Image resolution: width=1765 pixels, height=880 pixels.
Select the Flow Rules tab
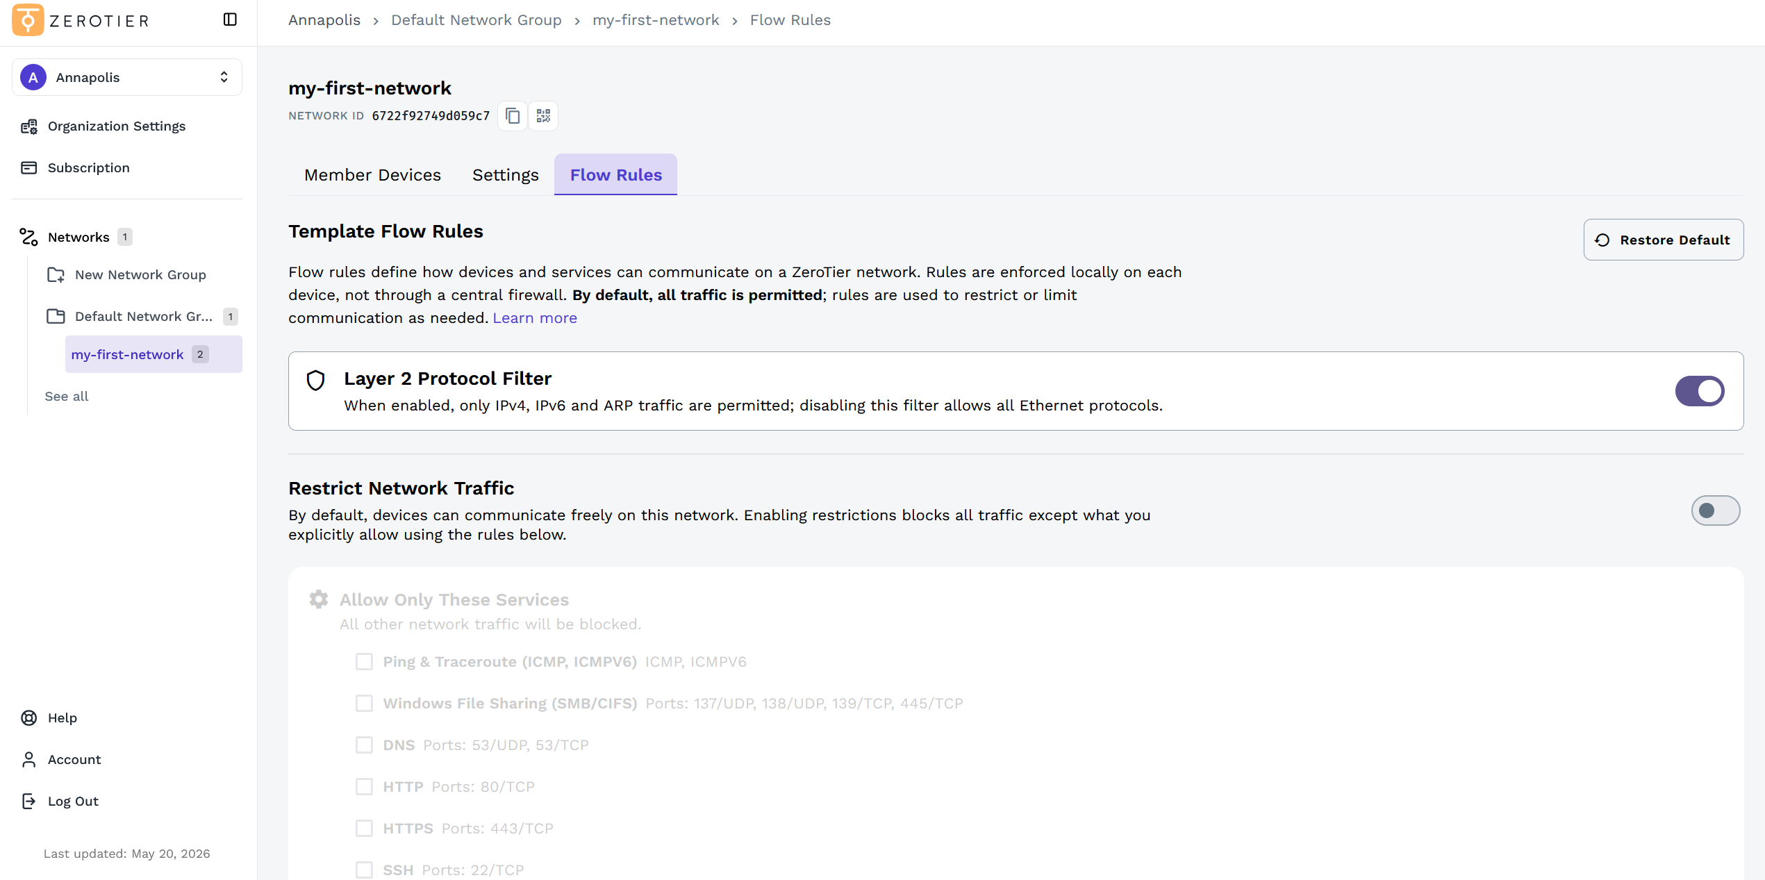[x=616, y=175]
